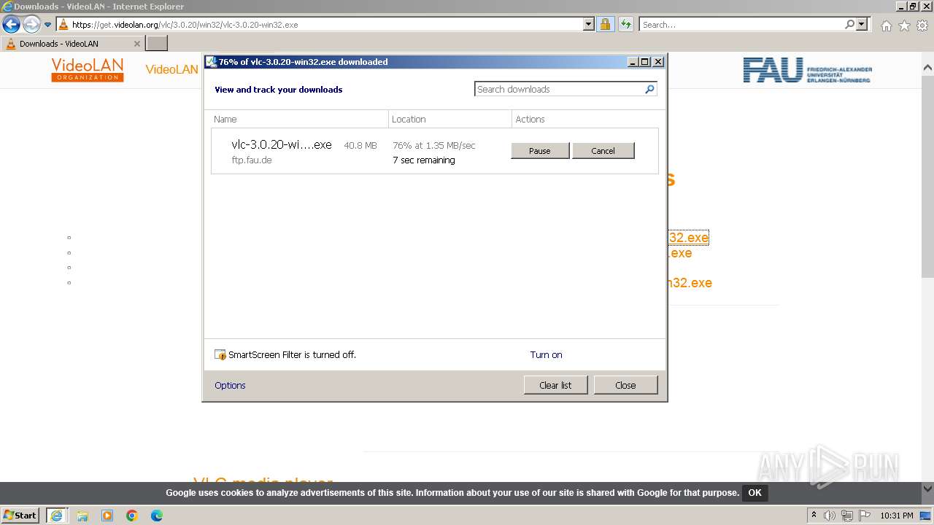This screenshot has width=934, height=525.
Task: Click the IE Back navigation arrow
Action: [11, 25]
